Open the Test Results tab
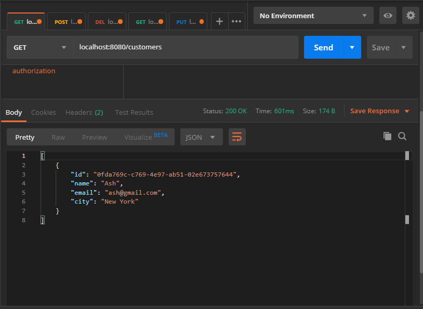The image size is (423, 309). coord(134,113)
